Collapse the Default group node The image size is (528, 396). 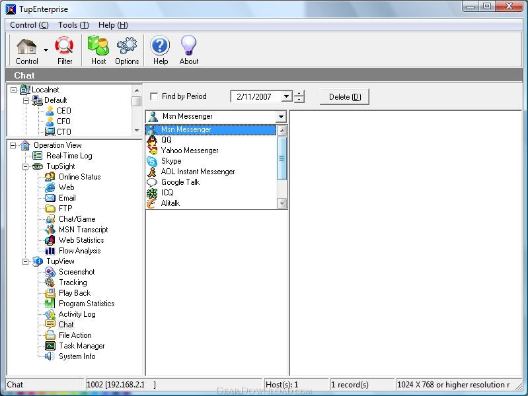point(26,100)
